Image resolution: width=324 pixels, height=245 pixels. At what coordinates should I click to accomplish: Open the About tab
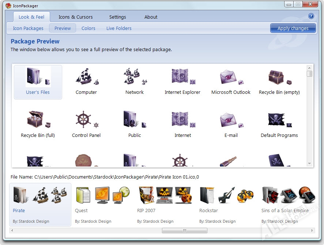151,17
